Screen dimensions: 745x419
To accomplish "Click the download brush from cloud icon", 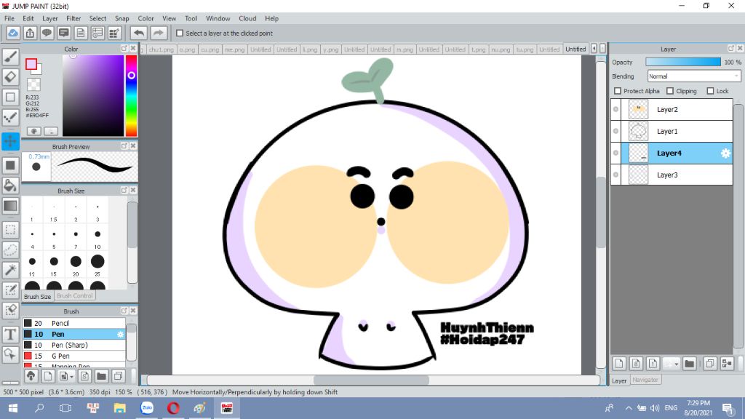I will coord(31,376).
